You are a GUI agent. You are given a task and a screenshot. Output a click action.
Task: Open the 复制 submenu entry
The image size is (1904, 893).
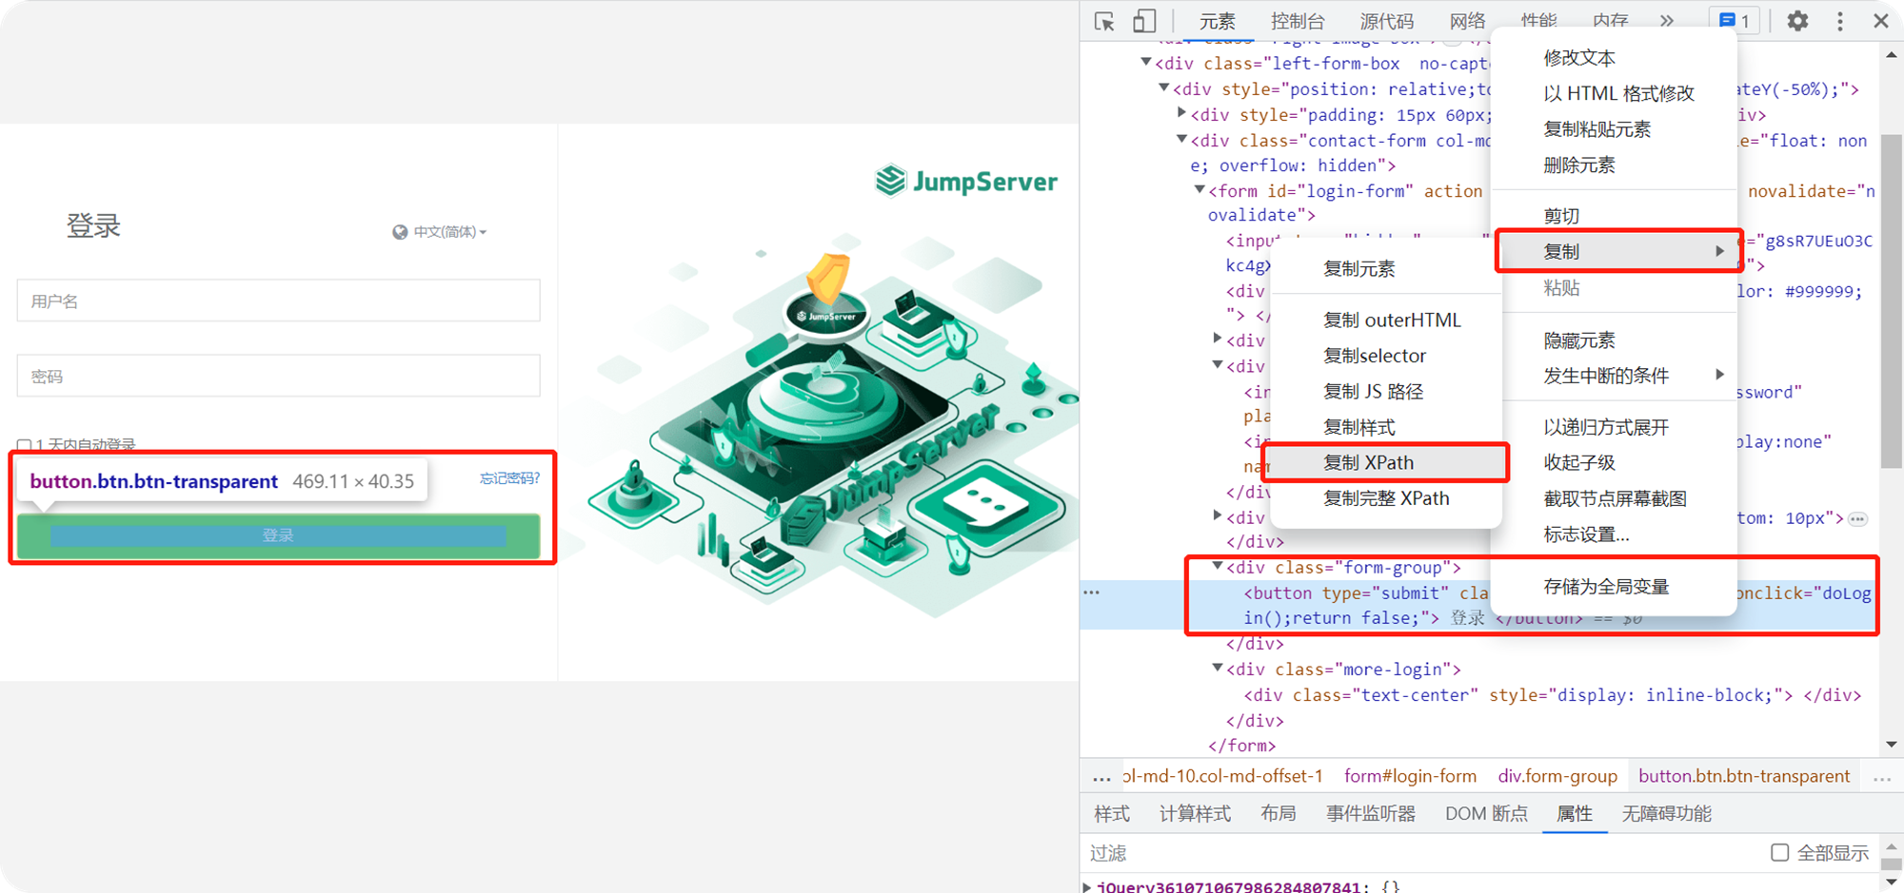pyautogui.click(x=1618, y=251)
